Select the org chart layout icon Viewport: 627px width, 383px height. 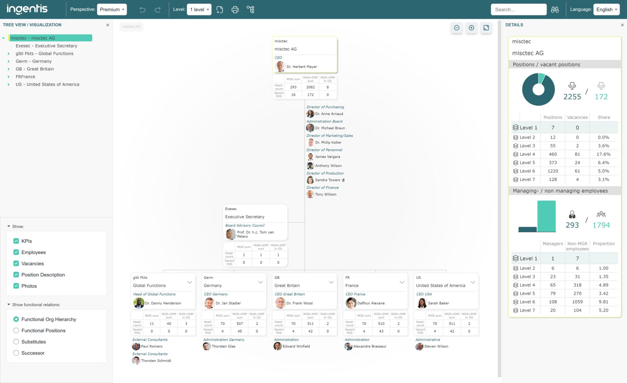click(251, 9)
